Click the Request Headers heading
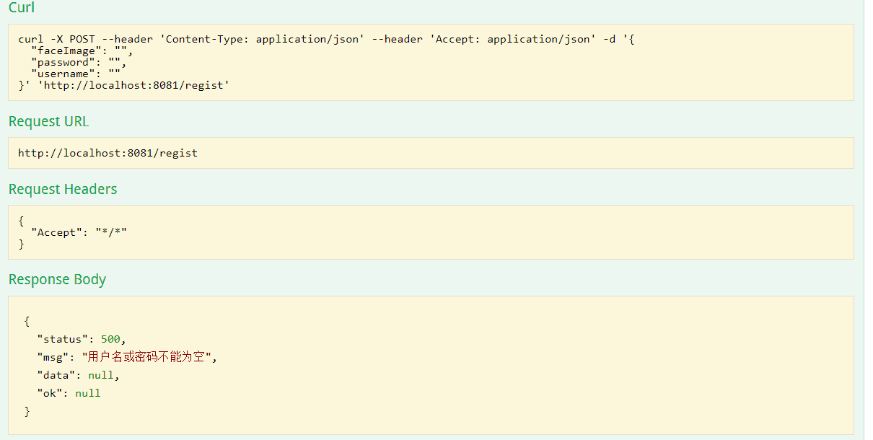The height and width of the screenshot is (440, 873). pyautogui.click(x=63, y=189)
